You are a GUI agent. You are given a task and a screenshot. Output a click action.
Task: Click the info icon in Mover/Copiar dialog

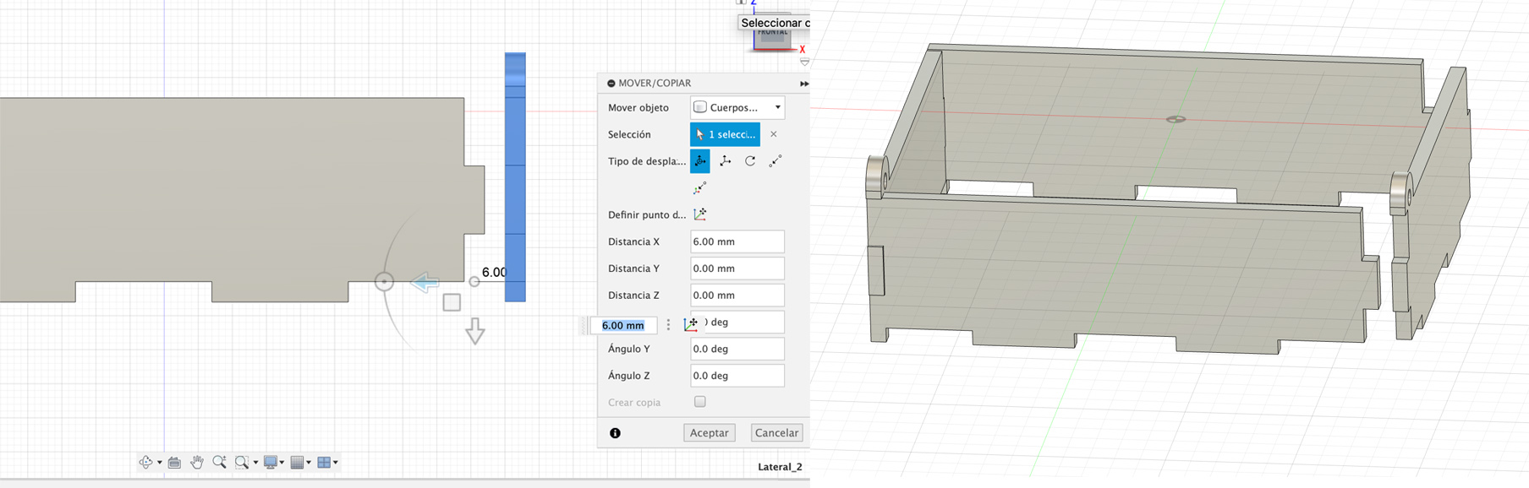(615, 433)
